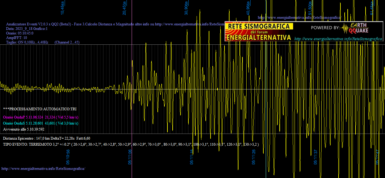Screen dimensions: 385x178
Task: Click the 05:11:06 clock time label
Action: coord(130,157)
